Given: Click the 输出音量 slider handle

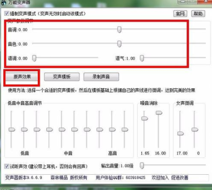Looking at the screenshot, I should [142, 166].
